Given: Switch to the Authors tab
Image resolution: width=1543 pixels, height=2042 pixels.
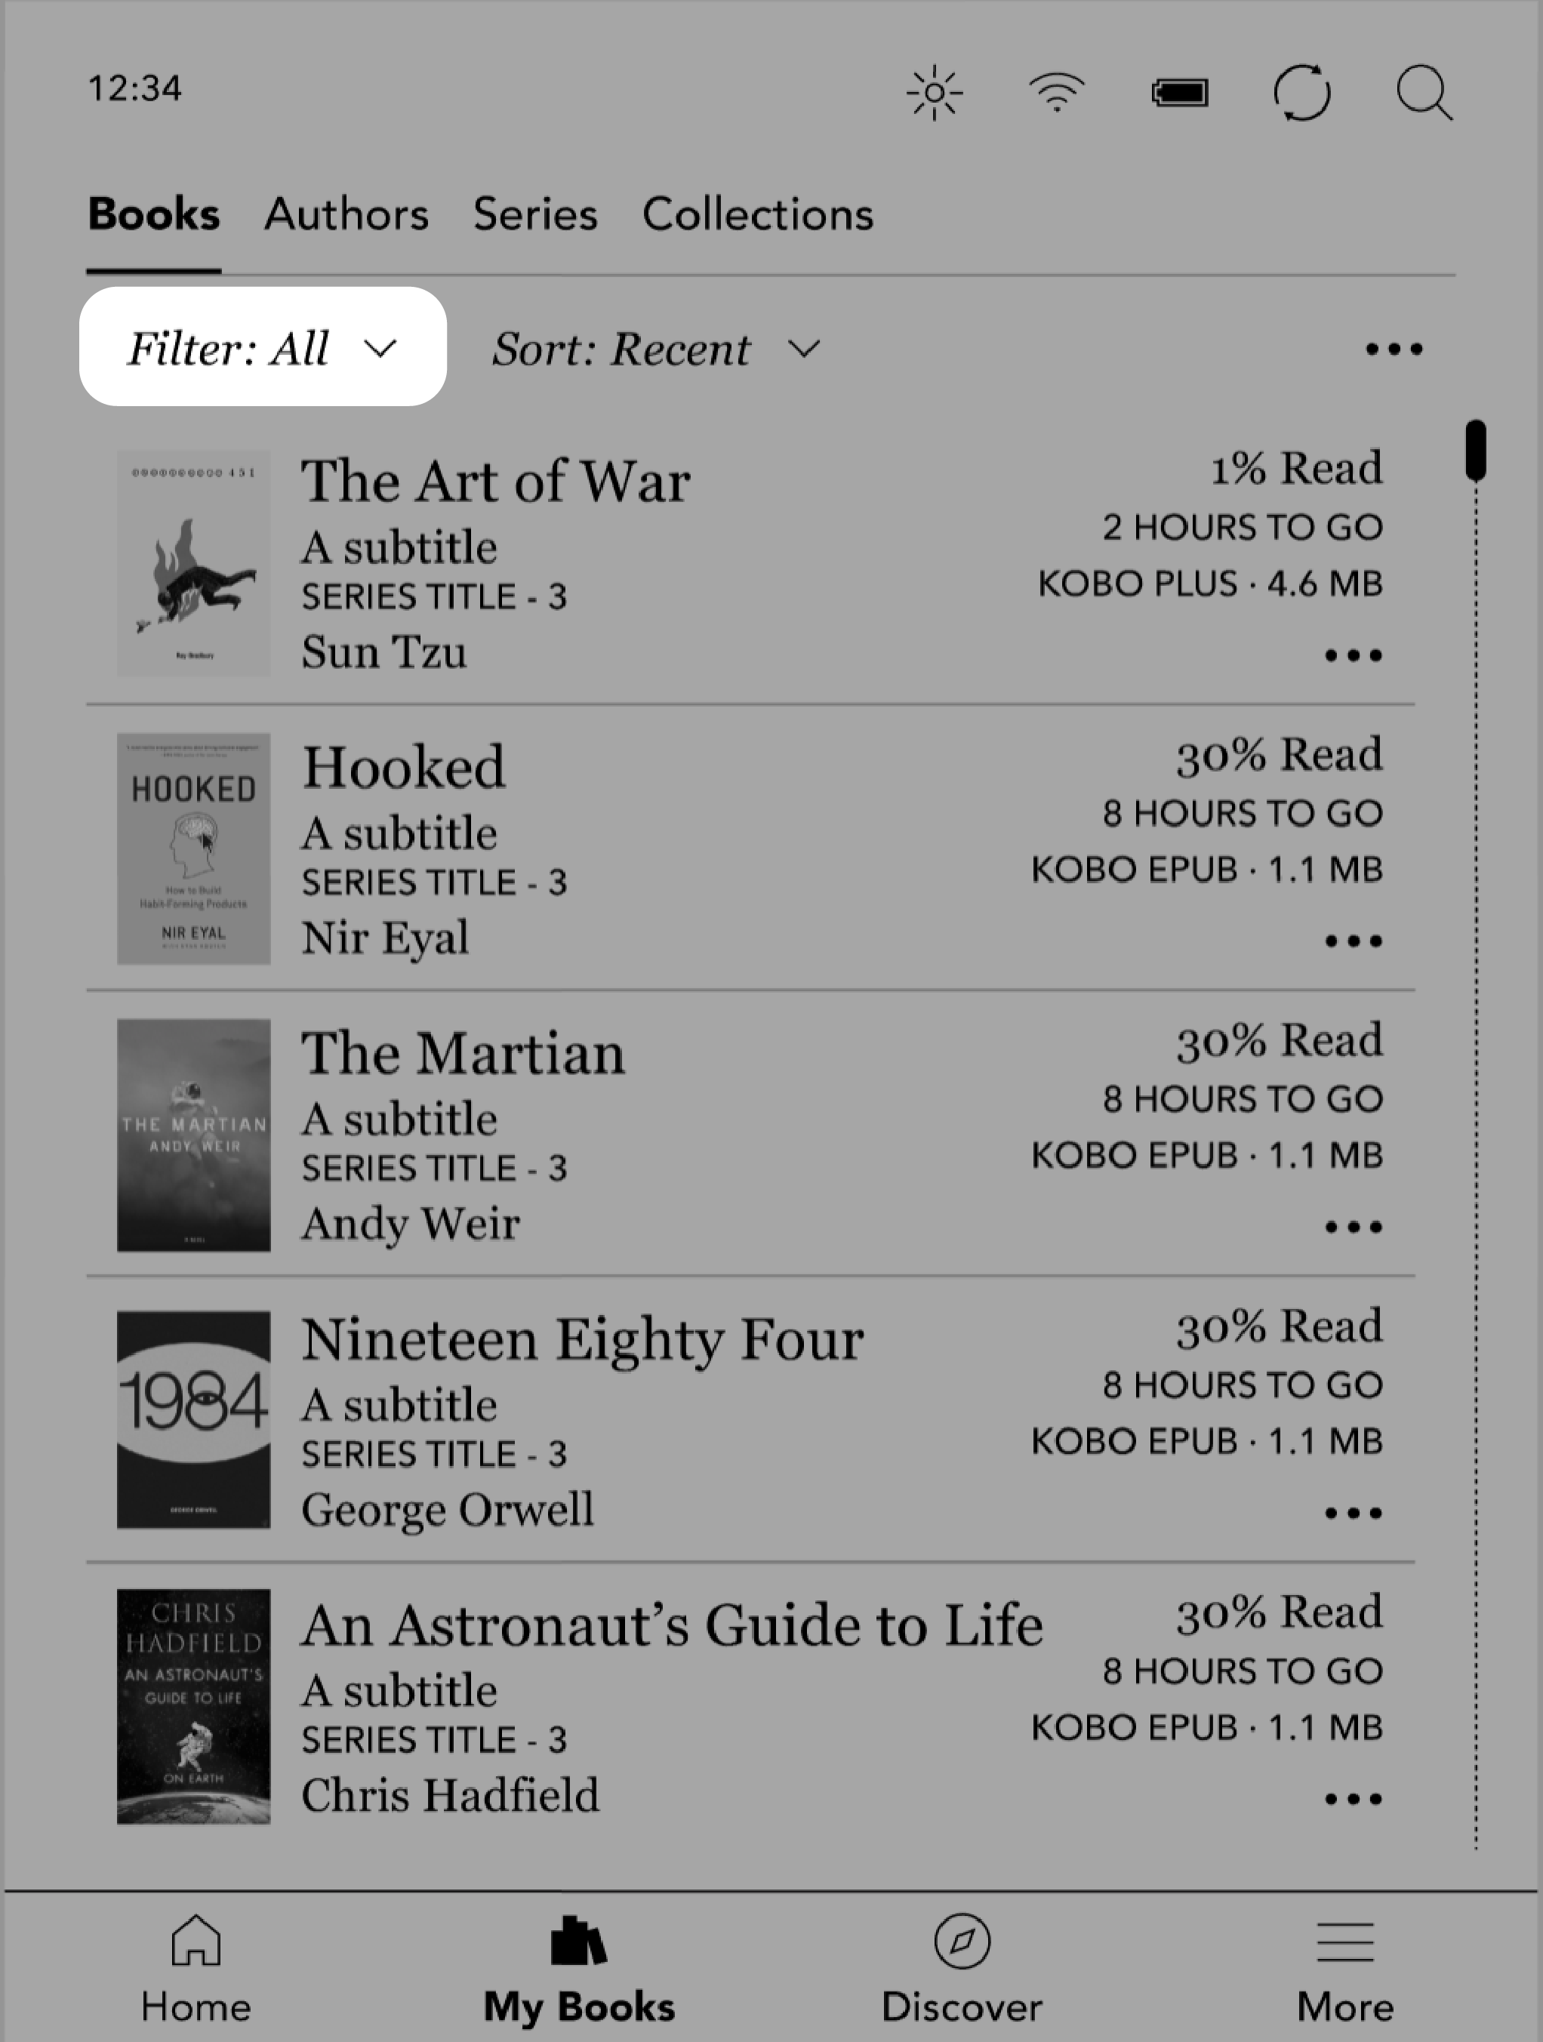Looking at the screenshot, I should coord(346,214).
